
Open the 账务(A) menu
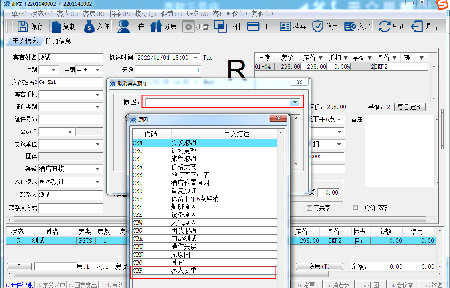tap(197, 14)
